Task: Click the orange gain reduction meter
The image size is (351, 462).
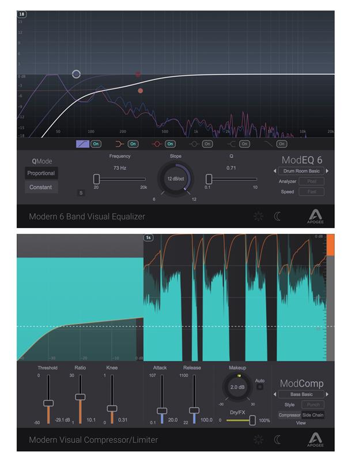Action: pyautogui.click(x=330, y=245)
